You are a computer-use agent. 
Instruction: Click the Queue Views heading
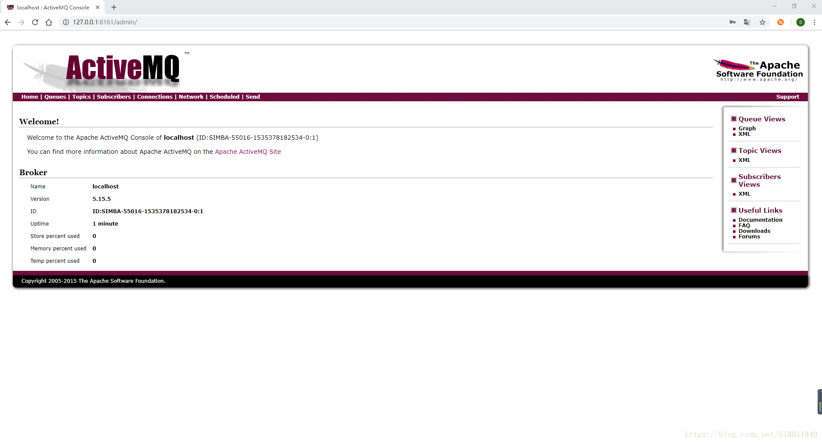coord(762,119)
